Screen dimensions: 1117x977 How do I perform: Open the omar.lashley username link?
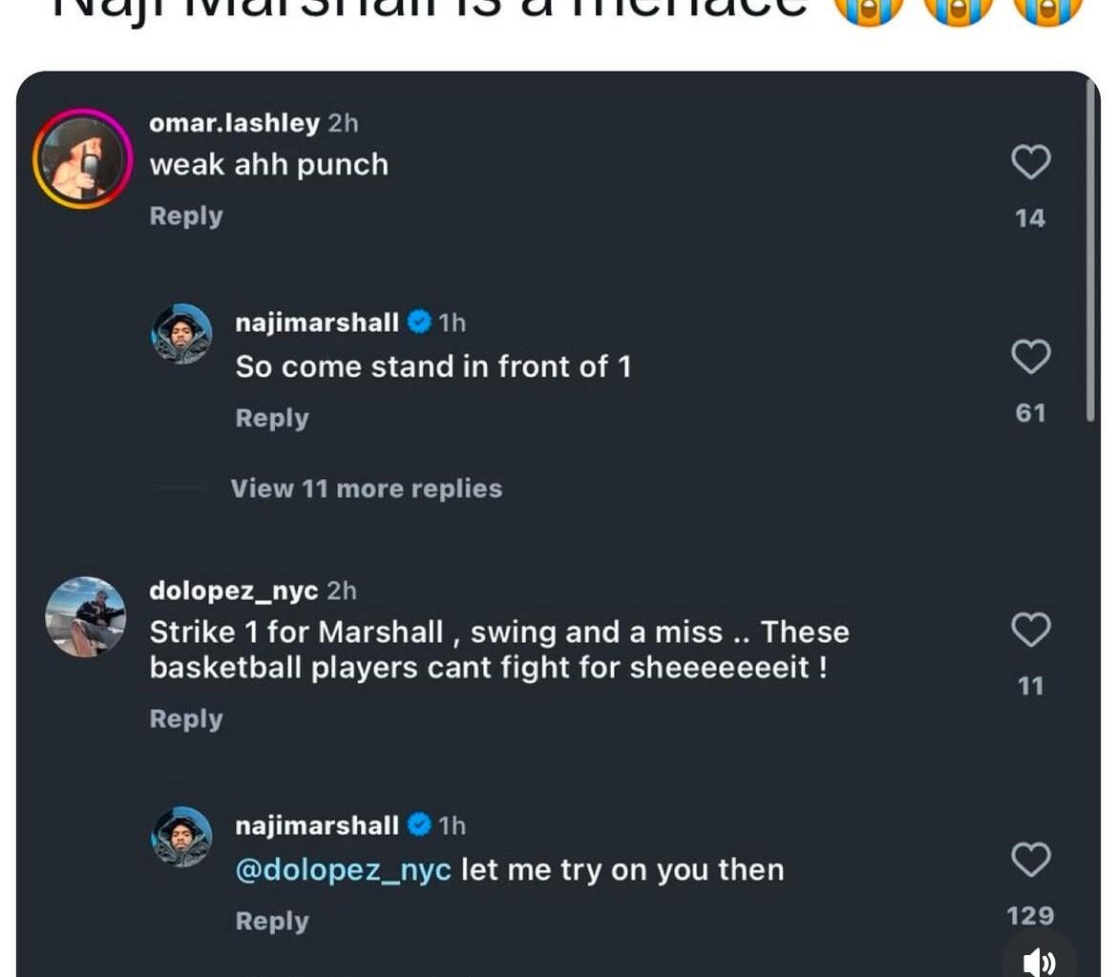point(234,123)
